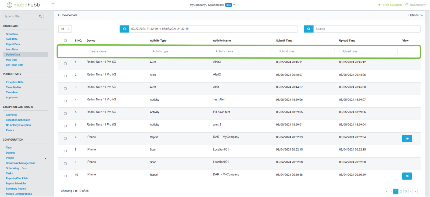Open Scan Data in the sidebar
Screen dimensions: 430x197
coord(12,34)
